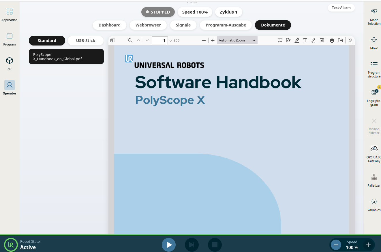Select the PDF highlight tool
381x252 pixels.
coord(297,40)
